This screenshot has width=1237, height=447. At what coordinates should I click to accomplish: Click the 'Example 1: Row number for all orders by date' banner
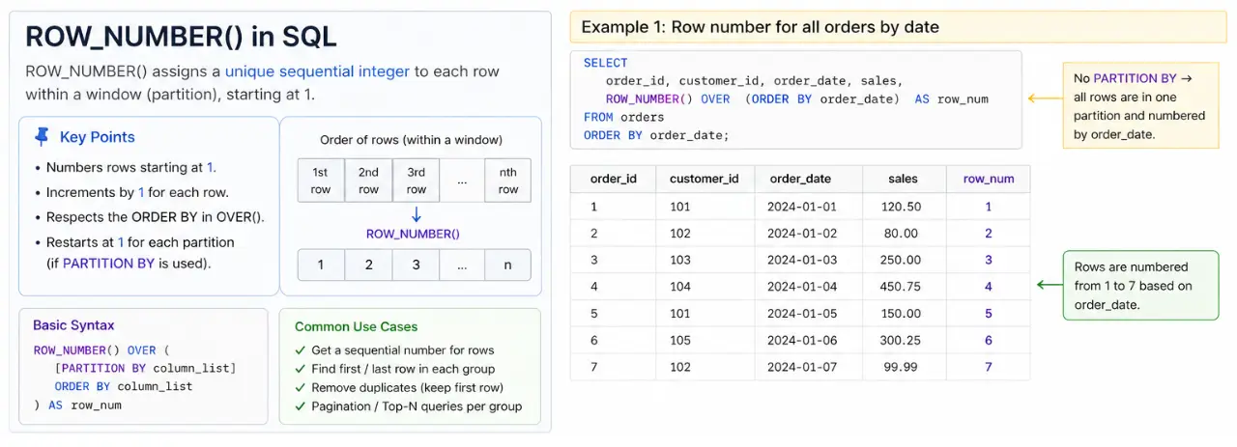pyautogui.click(x=898, y=27)
